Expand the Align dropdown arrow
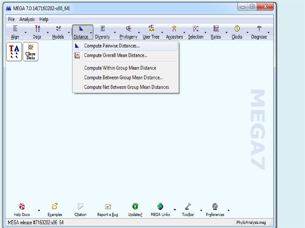Screen dimensions: 305x228 pyautogui.click(x=26, y=32)
